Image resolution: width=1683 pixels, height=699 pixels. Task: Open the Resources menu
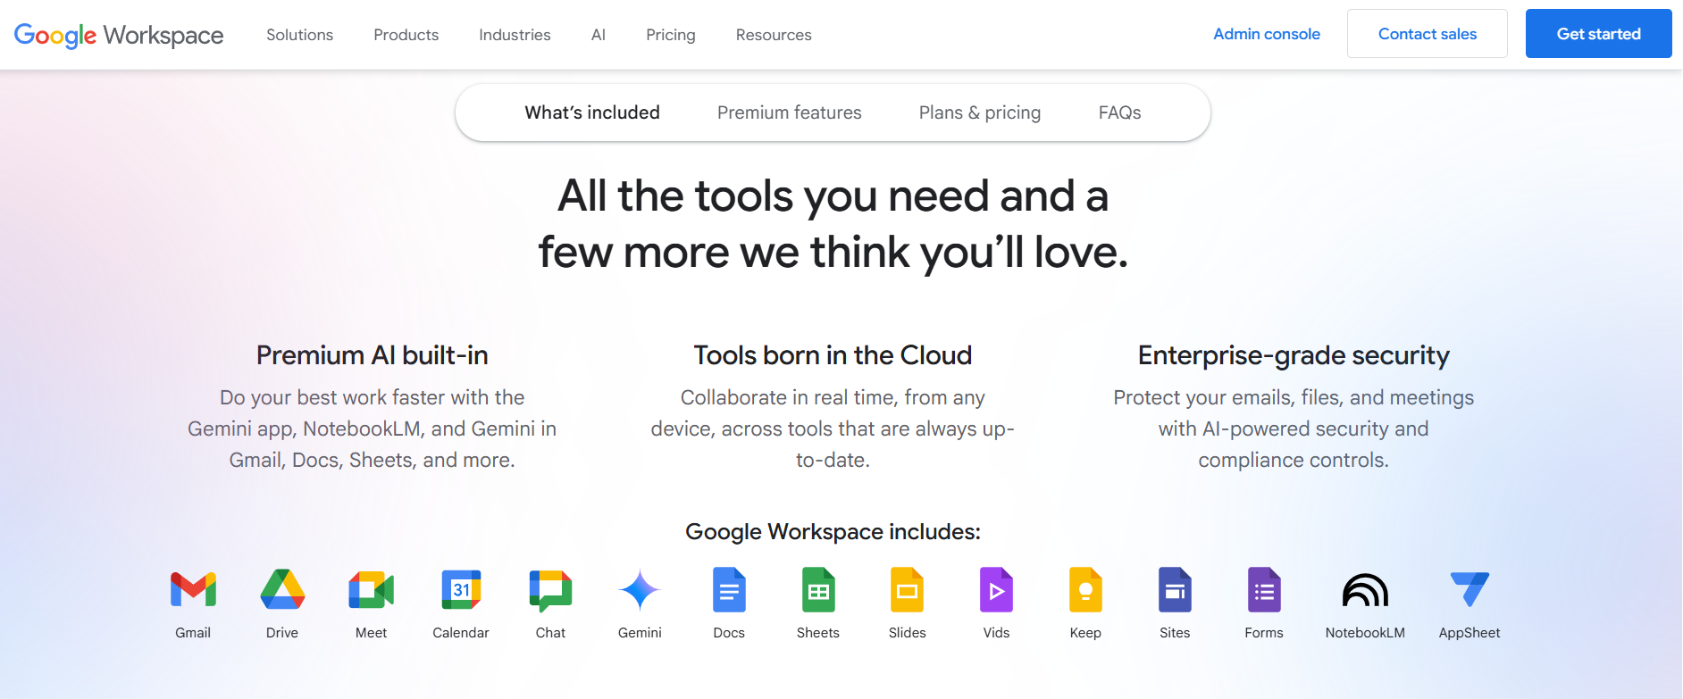(x=774, y=35)
